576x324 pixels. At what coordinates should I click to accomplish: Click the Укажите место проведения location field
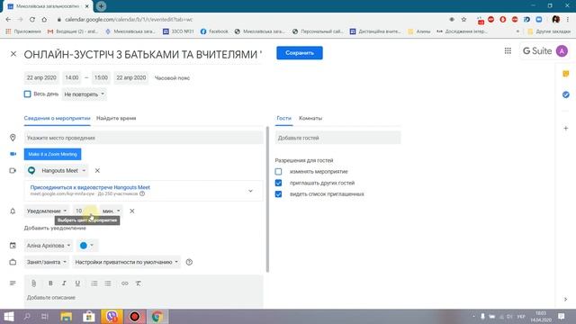pyautogui.click(x=144, y=138)
